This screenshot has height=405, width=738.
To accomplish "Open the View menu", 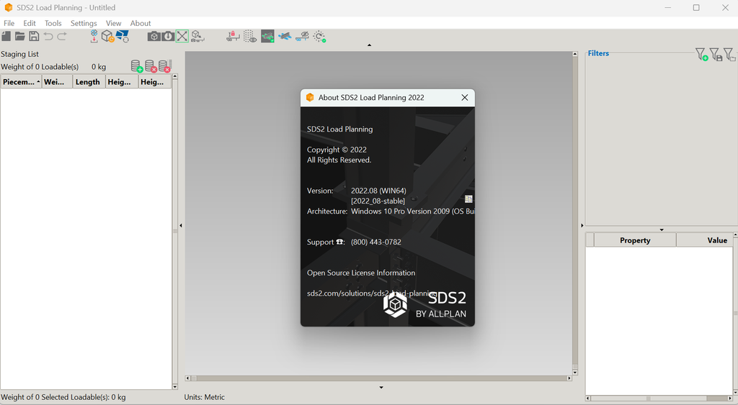I will tap(113, 23).
